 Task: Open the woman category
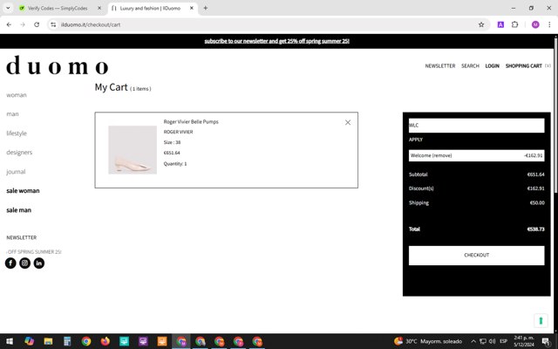[x=17, y=95]
